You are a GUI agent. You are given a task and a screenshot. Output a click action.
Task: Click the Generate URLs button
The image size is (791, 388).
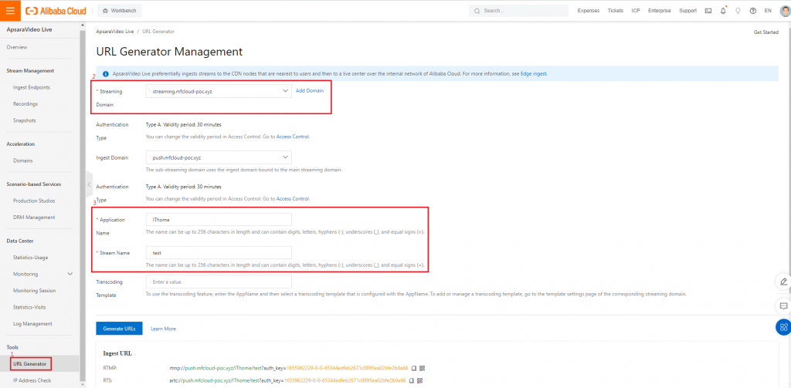[x=119, y=329]
